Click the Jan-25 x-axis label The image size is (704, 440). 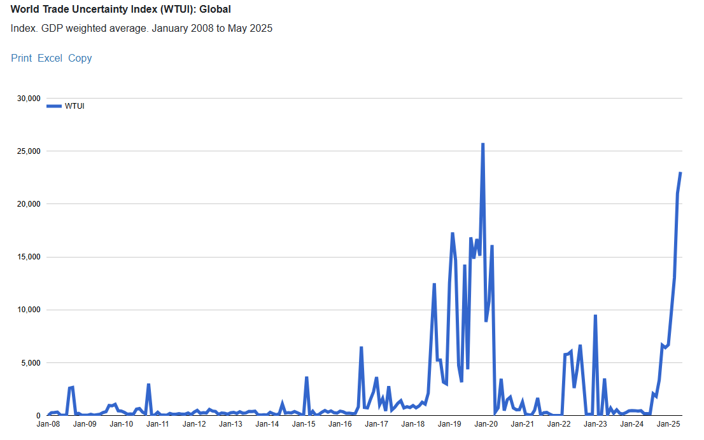tap(668, 424)
